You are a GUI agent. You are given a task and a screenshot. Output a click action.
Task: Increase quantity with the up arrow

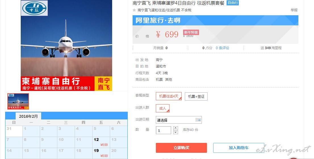175,128
